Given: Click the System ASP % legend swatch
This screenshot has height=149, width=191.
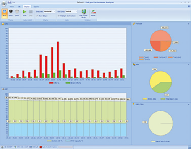Looking at the screenshot, I should [x=49, y=141].
